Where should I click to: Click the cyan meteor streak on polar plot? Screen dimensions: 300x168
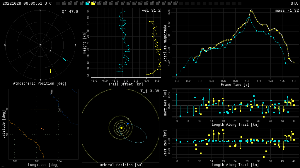tap(64, 60)
